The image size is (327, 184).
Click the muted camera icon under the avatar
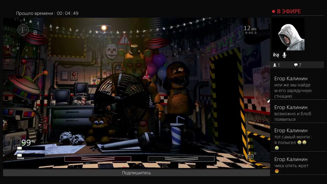point(276,55)
